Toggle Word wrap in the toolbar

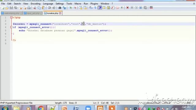click(91, 8)
